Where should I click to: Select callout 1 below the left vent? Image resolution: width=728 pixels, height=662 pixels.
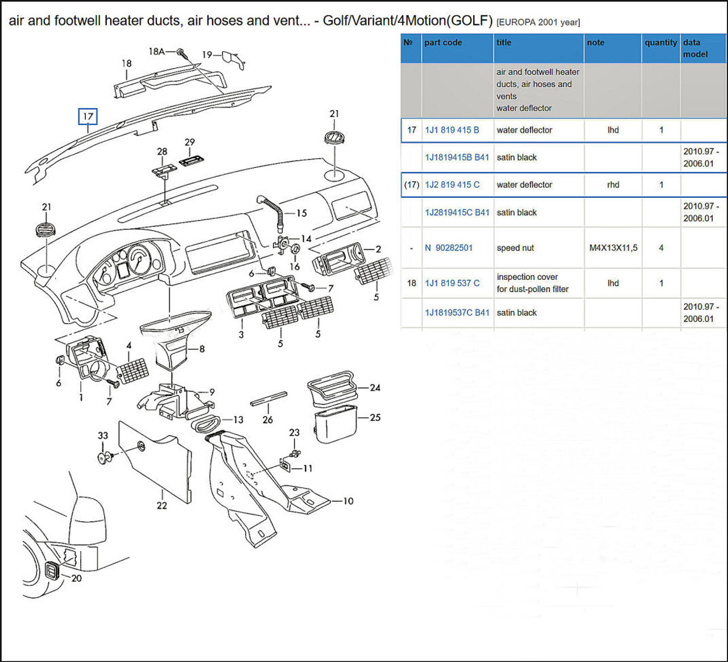pyautogui.click(x=81, y=397)
